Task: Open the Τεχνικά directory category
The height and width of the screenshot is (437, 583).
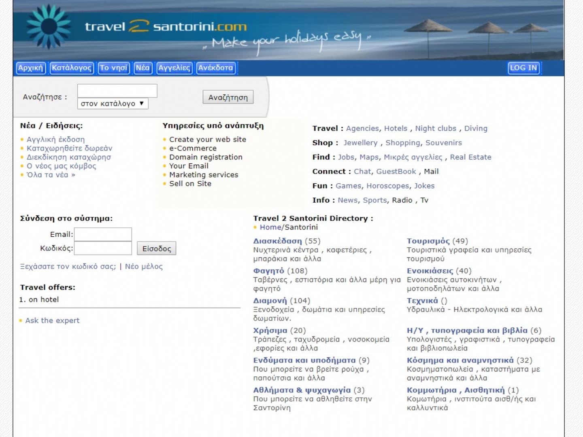Action: coord(422,301)
